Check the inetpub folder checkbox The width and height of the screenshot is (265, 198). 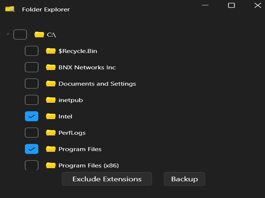pos(32,100)
